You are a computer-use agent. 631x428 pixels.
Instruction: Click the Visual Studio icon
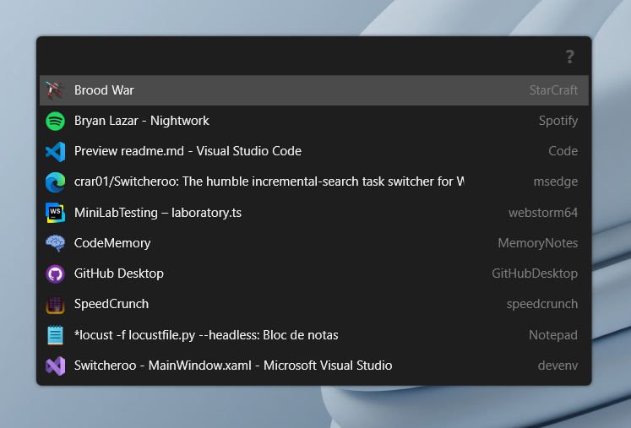point(55,366)
